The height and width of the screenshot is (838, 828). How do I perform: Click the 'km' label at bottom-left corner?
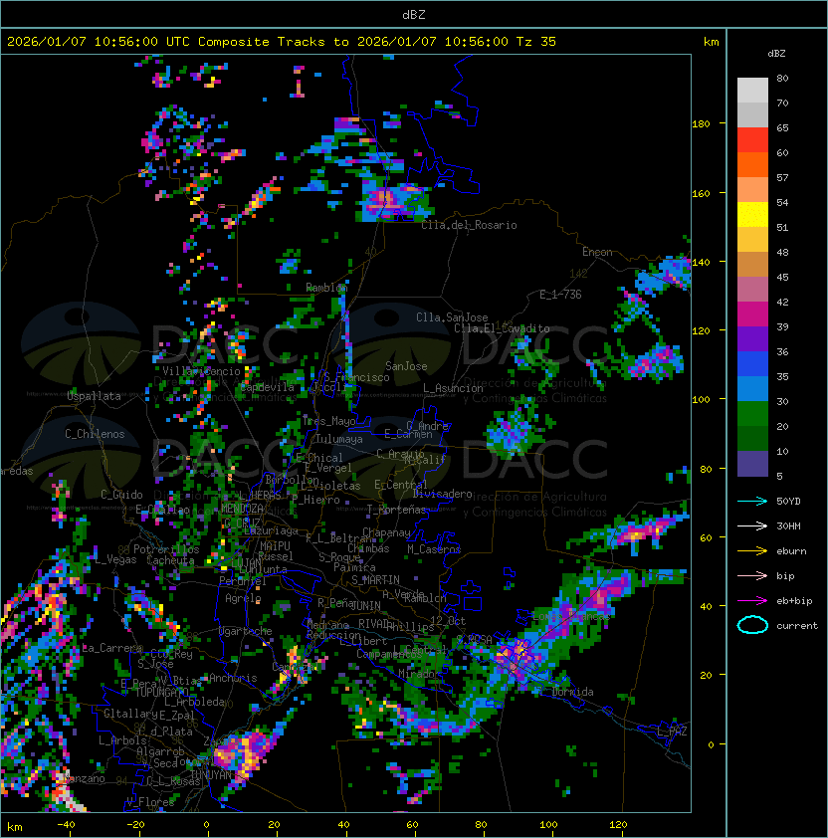click(x=15, y=827)
